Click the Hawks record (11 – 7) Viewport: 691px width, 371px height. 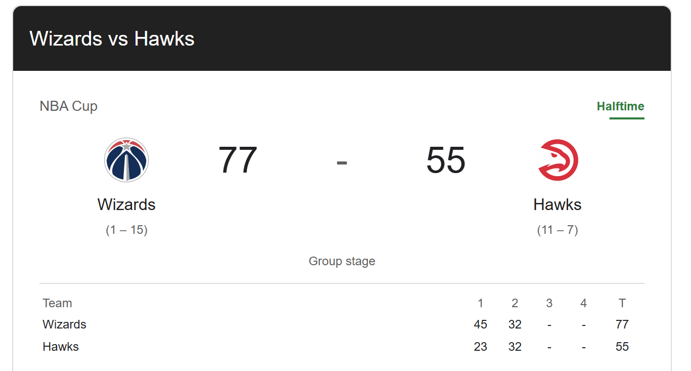pos(557,230)
